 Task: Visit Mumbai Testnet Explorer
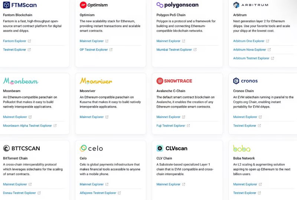point(174,50)
